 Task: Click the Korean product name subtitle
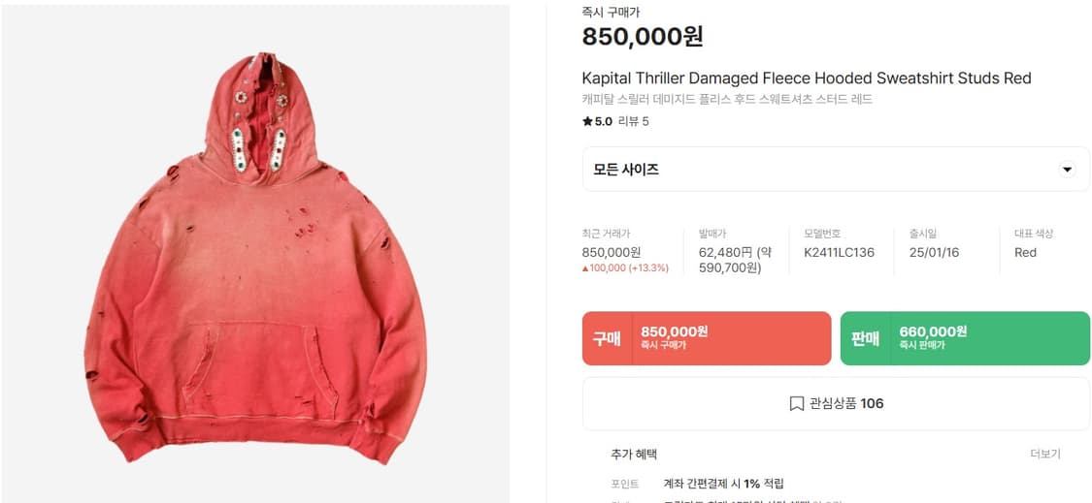point(727,100)
